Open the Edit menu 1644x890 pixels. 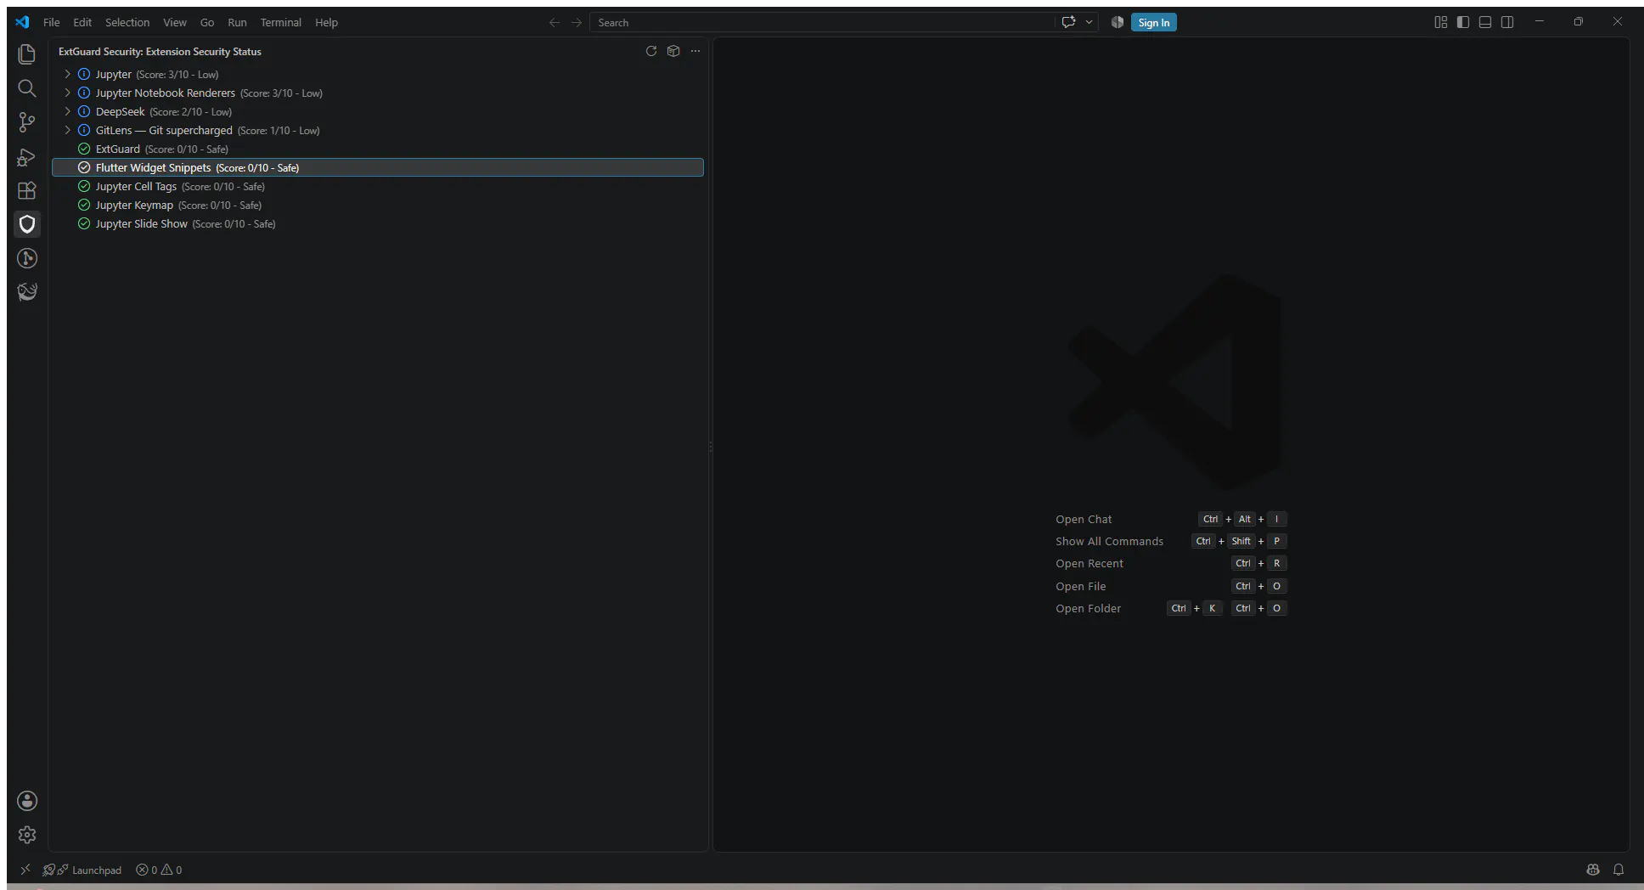click(82, 23)
